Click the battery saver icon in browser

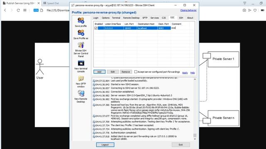262,10
